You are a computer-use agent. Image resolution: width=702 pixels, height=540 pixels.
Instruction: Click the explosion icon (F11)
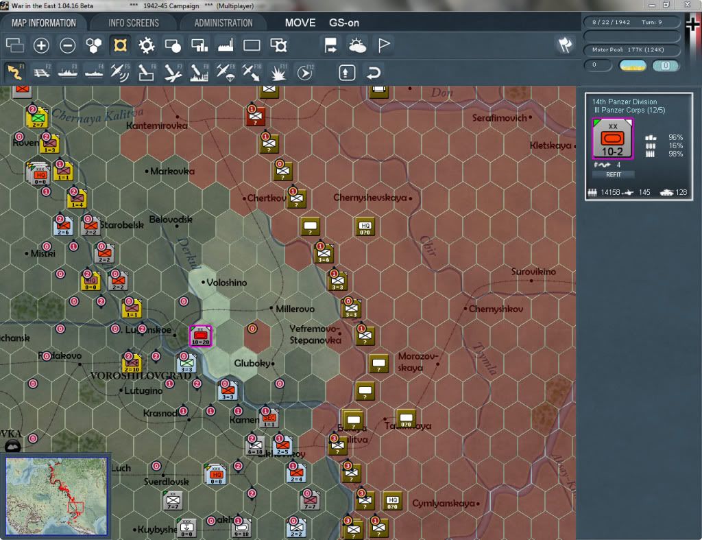tap(278, 72)
